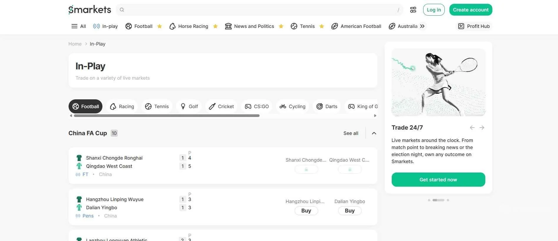
Task: Click Get started now button
Action: tap(438, 180)
